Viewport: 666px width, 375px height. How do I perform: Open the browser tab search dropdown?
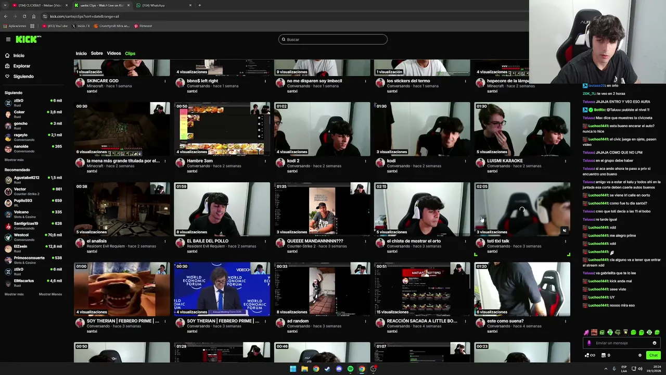tap(5, 5)
